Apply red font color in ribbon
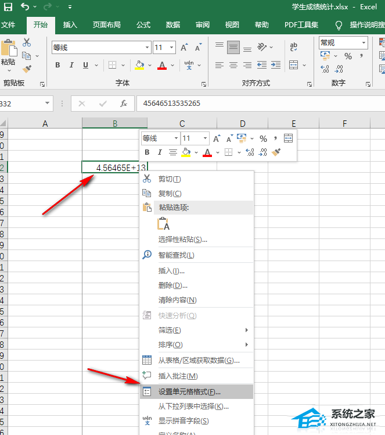385x435 pixels. (162, 65)
